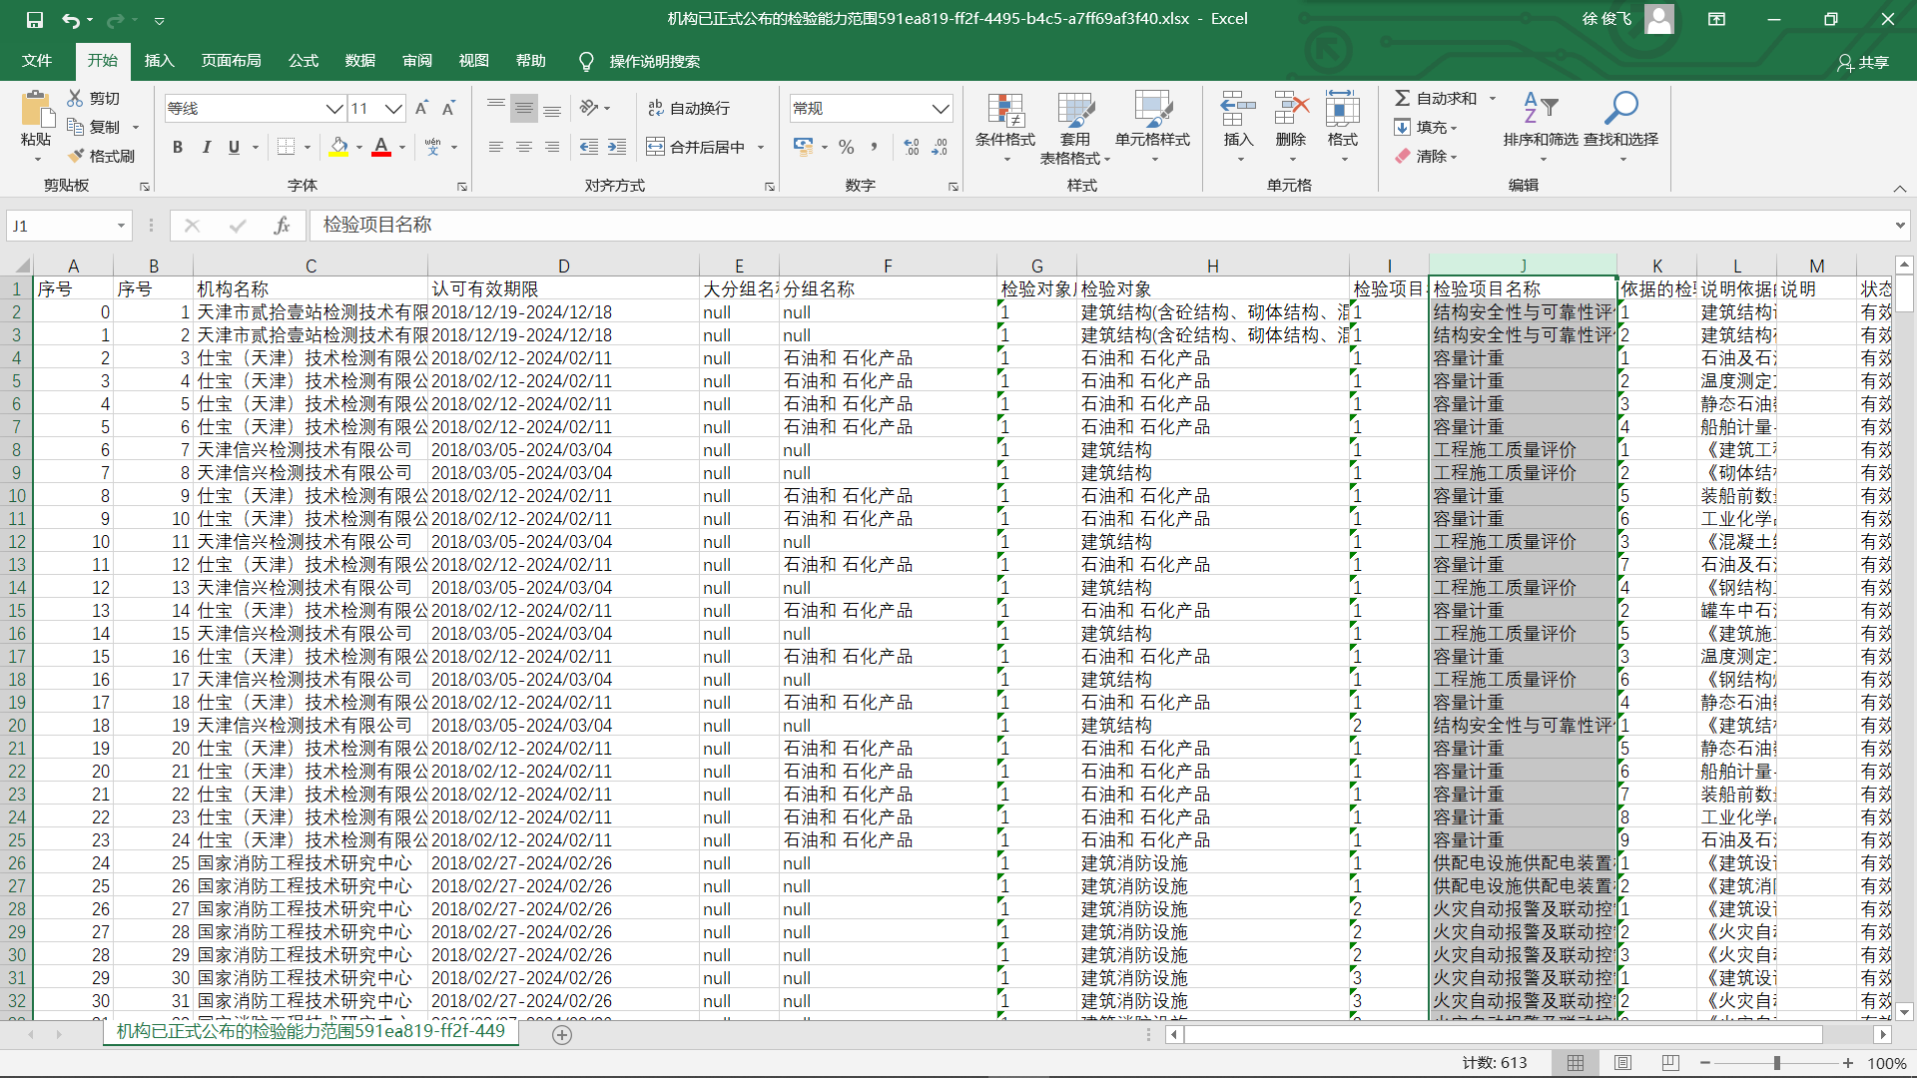
Task: Open the font size dropdown
Action: click(394, 108)
